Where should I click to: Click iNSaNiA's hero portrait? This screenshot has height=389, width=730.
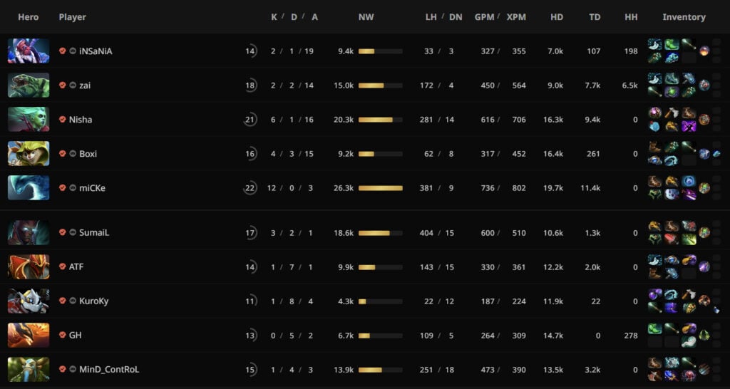29,51
